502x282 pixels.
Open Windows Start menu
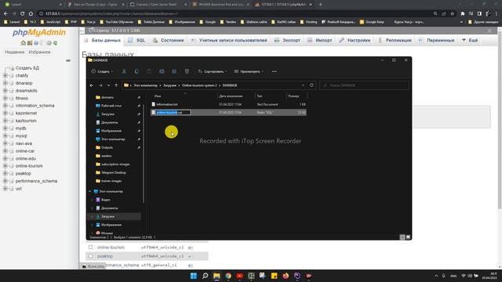[194, 276]
